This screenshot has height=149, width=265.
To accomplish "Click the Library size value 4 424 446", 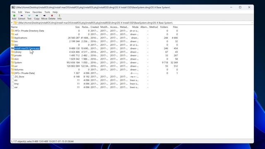I will pyautogui.click(x=75, y=52).
